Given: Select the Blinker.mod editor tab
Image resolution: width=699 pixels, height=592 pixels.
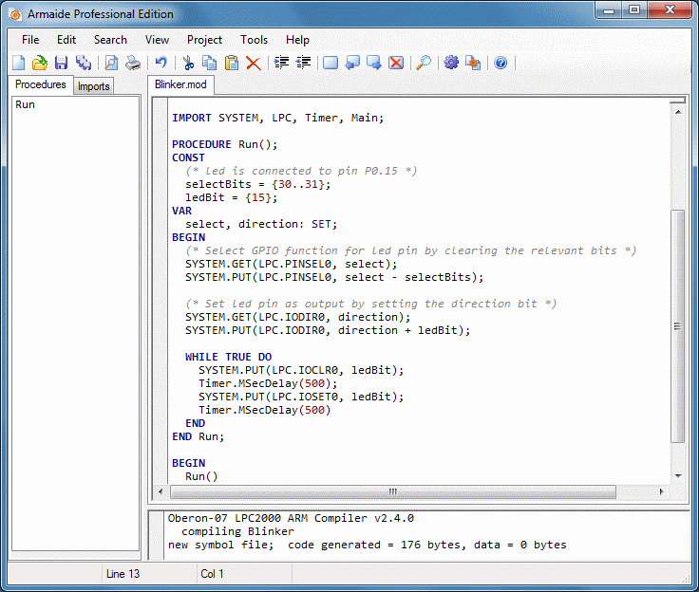Looking at the screenshot, I should [x=182, y=84].
